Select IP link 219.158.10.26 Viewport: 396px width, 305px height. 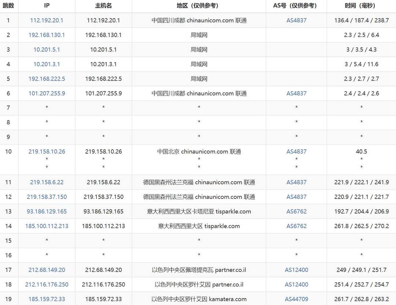pyautogui.click(x=47, y=151)
